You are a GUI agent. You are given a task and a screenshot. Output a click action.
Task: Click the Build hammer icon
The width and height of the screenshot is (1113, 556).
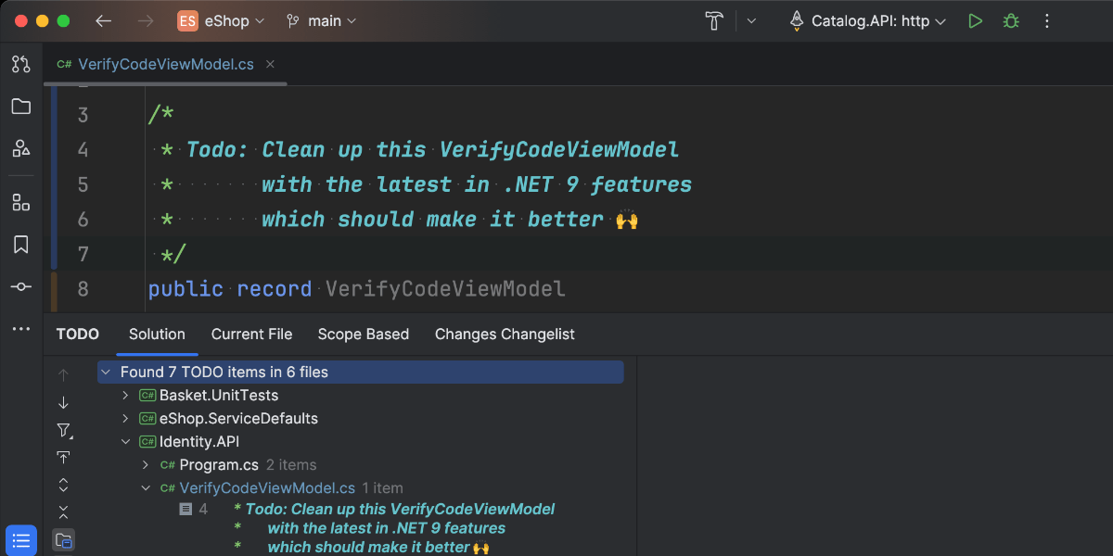tap(714, 20)
